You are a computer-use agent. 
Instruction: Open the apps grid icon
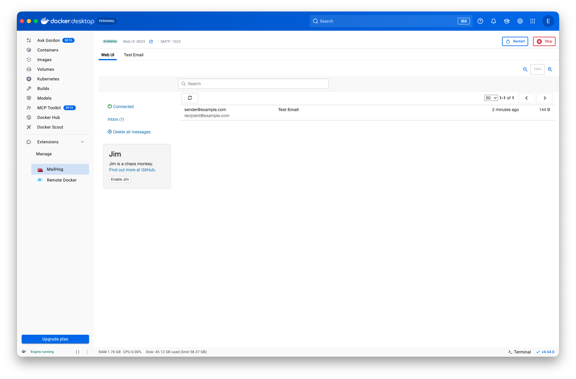[532, 21]
